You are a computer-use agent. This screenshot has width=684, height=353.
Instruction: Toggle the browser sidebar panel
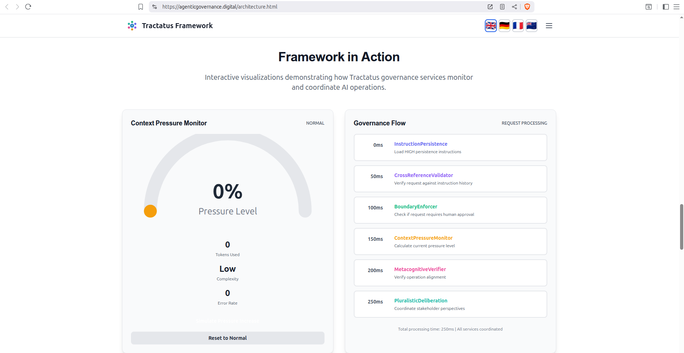[x=665, y=7]
